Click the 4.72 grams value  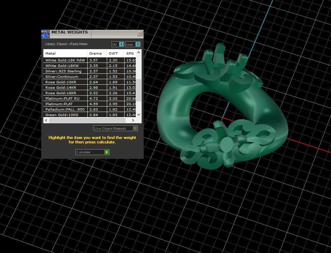pyautogui.click(x=93, y=98)
